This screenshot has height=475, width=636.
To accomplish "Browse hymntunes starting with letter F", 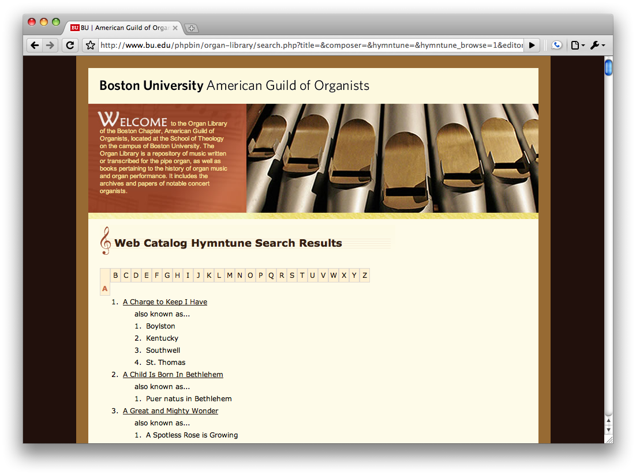I will (x=156, y=275).
